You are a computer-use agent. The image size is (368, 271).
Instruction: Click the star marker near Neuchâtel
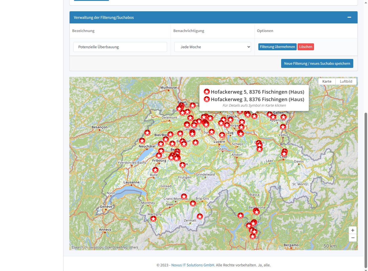point(142,141)
